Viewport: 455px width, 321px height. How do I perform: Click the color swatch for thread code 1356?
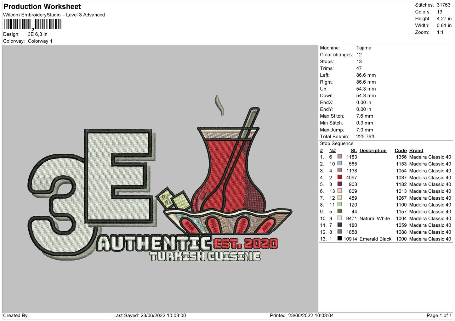coord(339,157)
